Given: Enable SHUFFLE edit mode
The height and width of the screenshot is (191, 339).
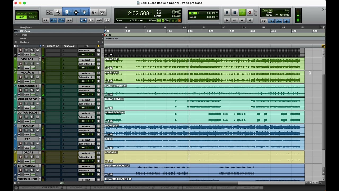Looking at the screenshot, I should [21, 14].
